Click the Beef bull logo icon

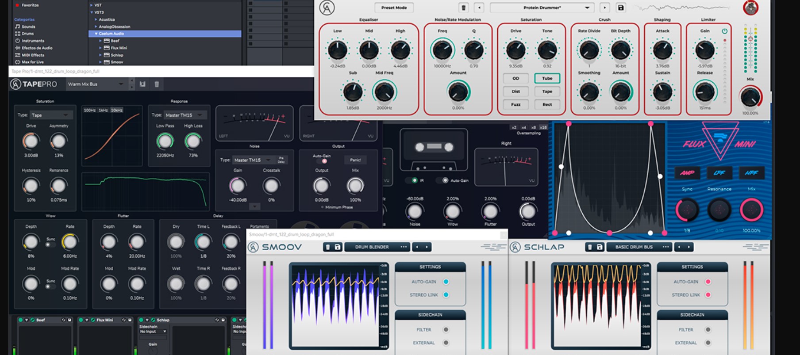[x=750, y=8]
